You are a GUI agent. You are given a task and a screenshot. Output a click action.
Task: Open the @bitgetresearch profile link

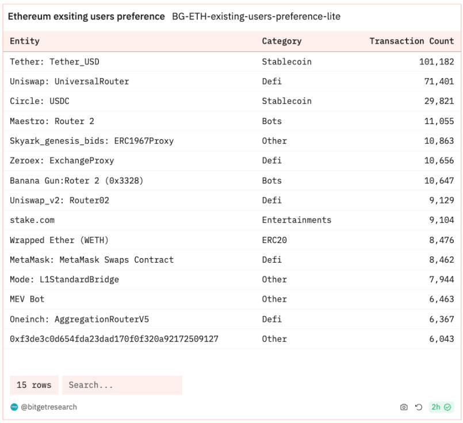coord(49,407)
